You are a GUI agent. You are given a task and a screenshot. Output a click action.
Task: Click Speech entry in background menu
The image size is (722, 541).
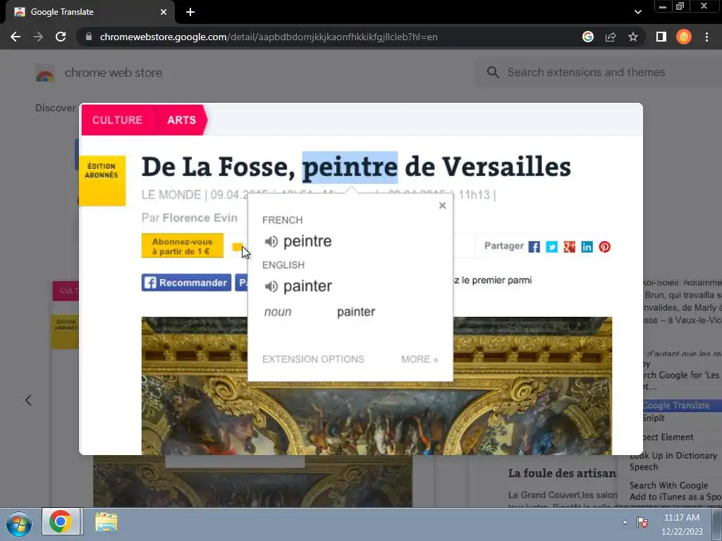[644, 466]
